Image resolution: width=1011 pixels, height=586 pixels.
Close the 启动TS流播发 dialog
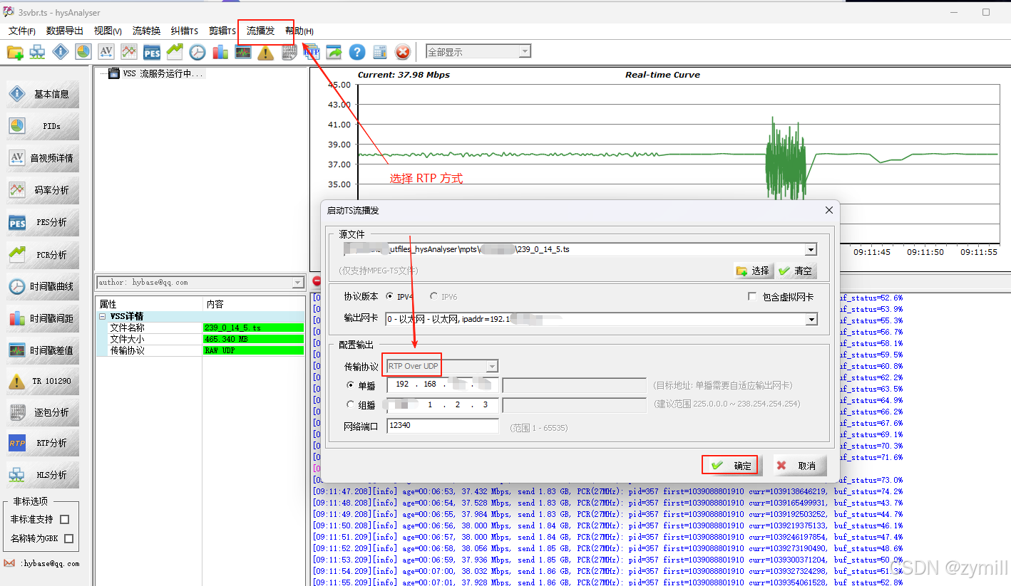click(x=828, y=210)
